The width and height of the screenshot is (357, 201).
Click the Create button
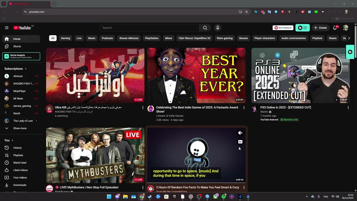coord(320,28)
